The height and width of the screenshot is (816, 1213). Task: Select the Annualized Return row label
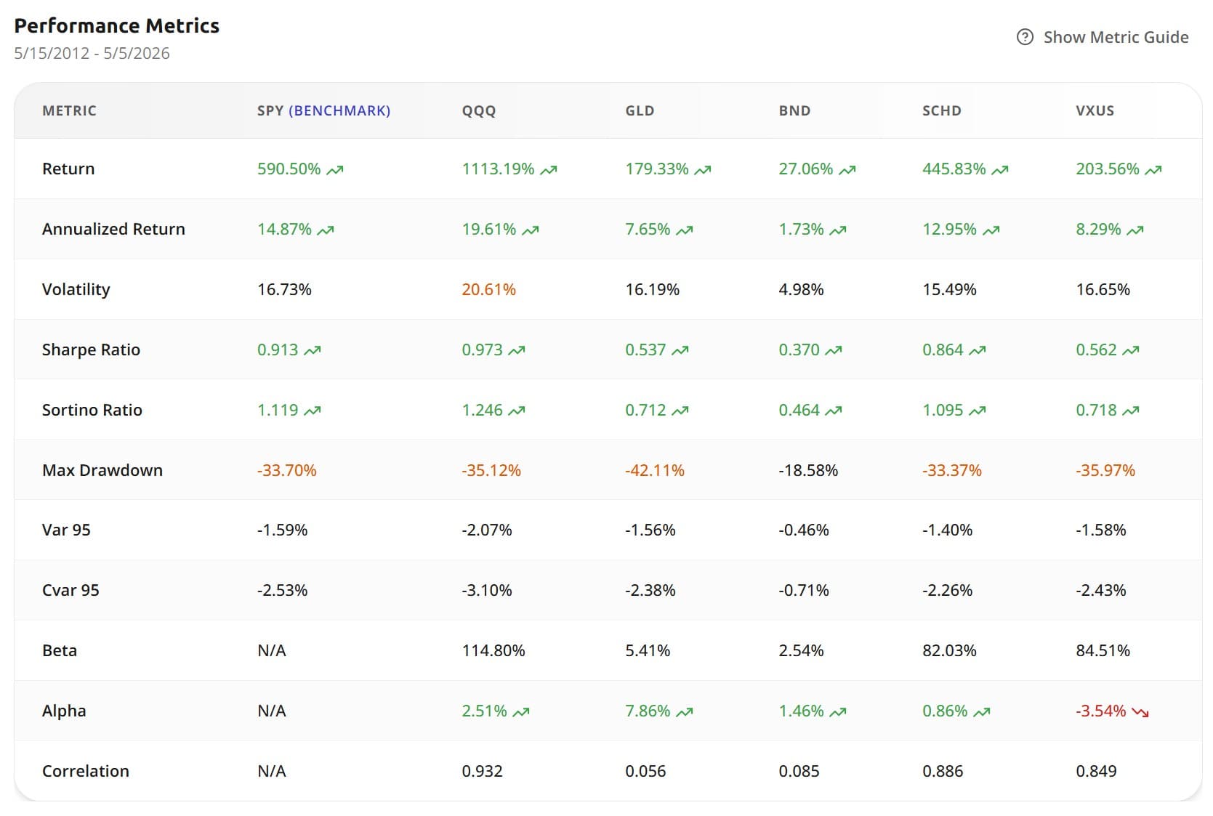(113, 229)
